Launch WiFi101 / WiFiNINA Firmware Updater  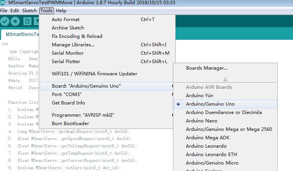pyautogui.click(x=107, y=74)
